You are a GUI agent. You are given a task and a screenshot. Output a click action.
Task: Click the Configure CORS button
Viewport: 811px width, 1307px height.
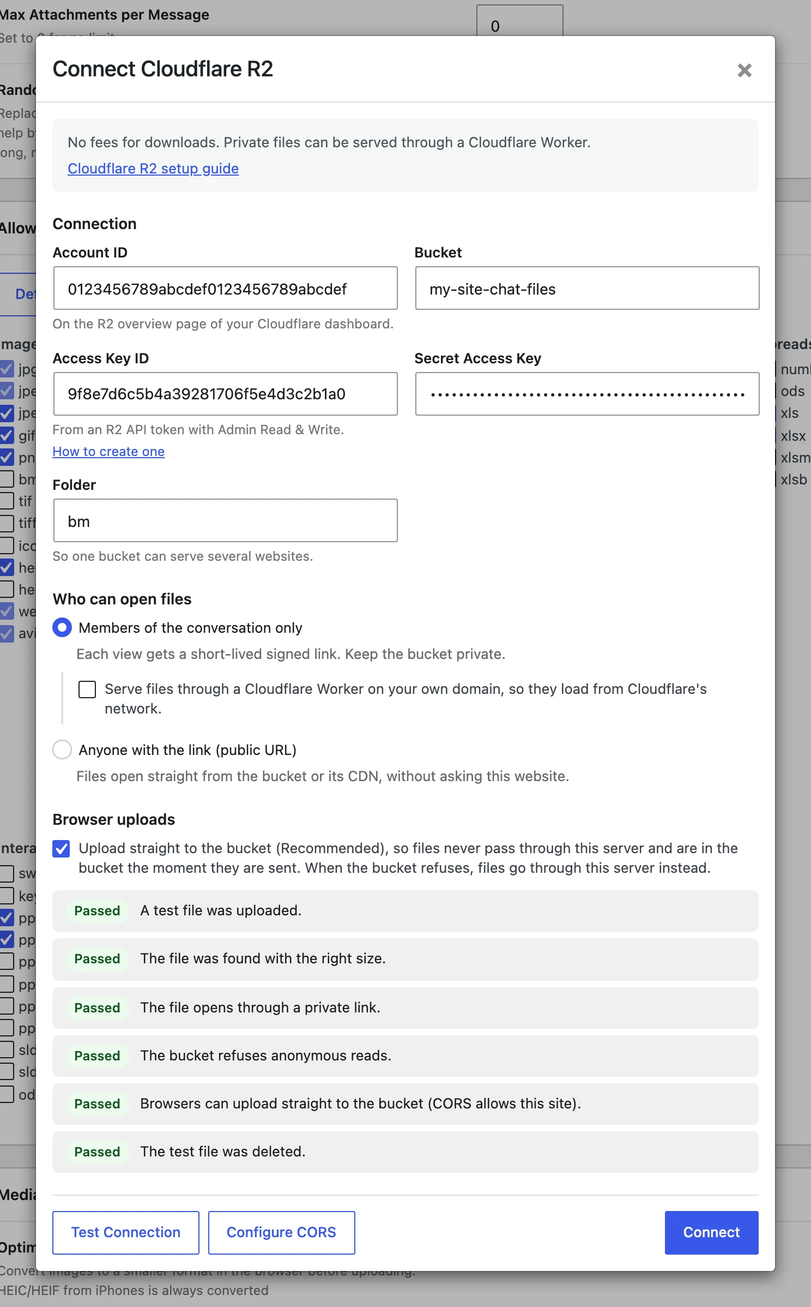point(281,1233)
